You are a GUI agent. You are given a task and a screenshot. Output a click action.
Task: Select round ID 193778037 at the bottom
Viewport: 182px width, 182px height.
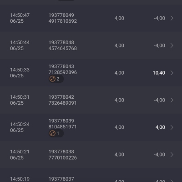point(61,179)
